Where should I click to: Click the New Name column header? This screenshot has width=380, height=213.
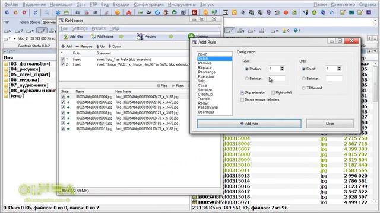[123, 92]
